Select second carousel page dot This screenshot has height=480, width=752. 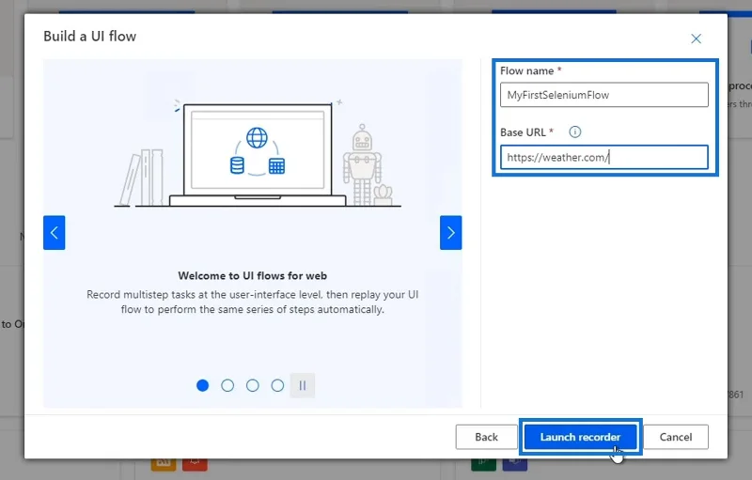click(x=227, y=386)
